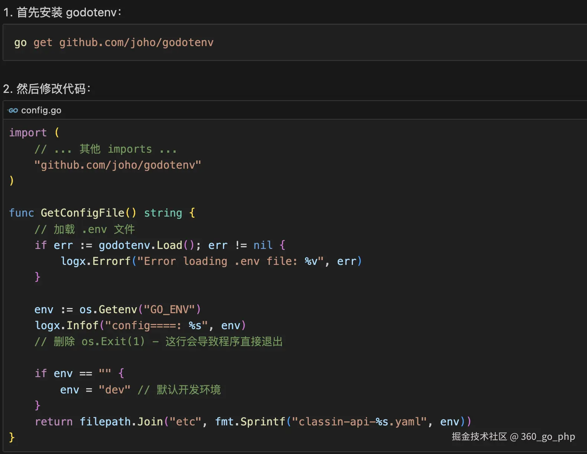Click the godotenv.Load call
The image size is (587, 454).
tap(140, 245)
